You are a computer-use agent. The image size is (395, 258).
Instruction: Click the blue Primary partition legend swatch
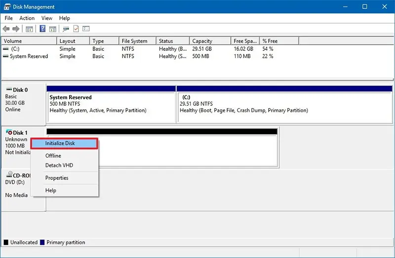42,242
